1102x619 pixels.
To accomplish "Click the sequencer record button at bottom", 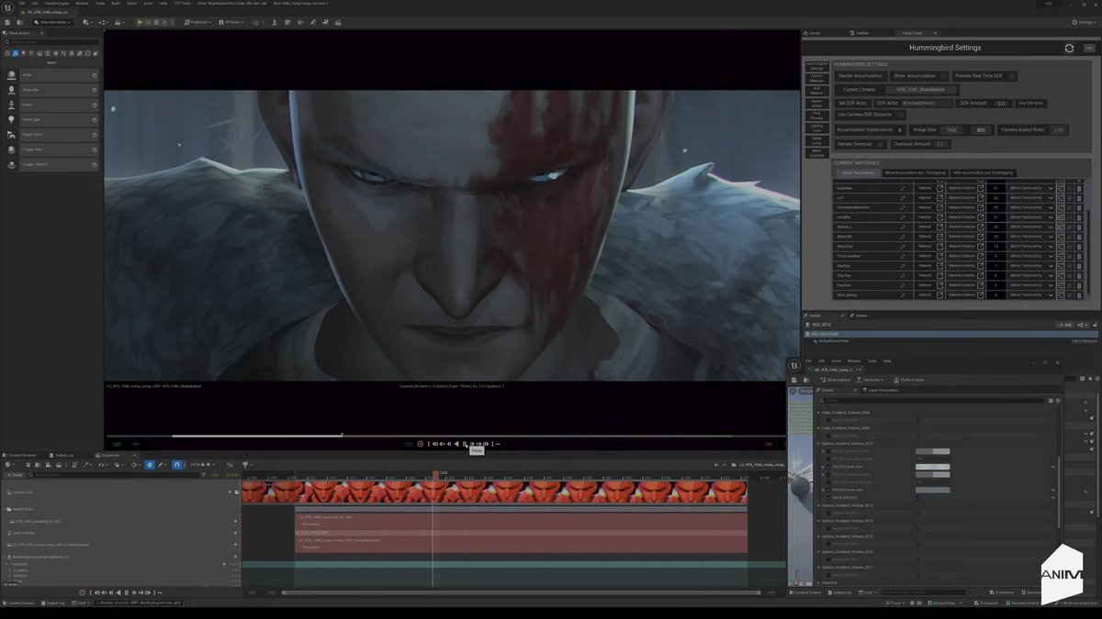I will click(x=82, y=592).
